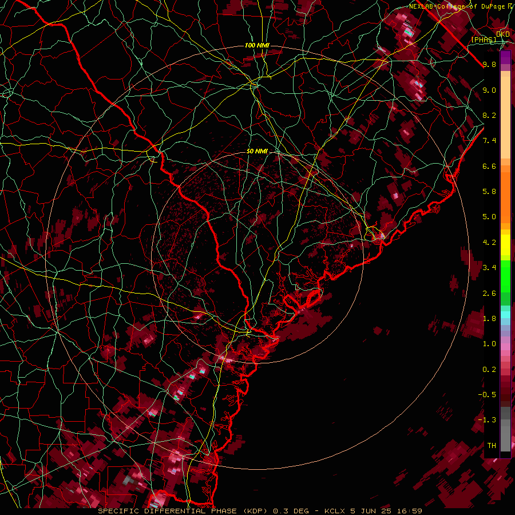Click the bright green band of the color bar
The width and height of the screenshot is (515, 515).
(505, 276)
